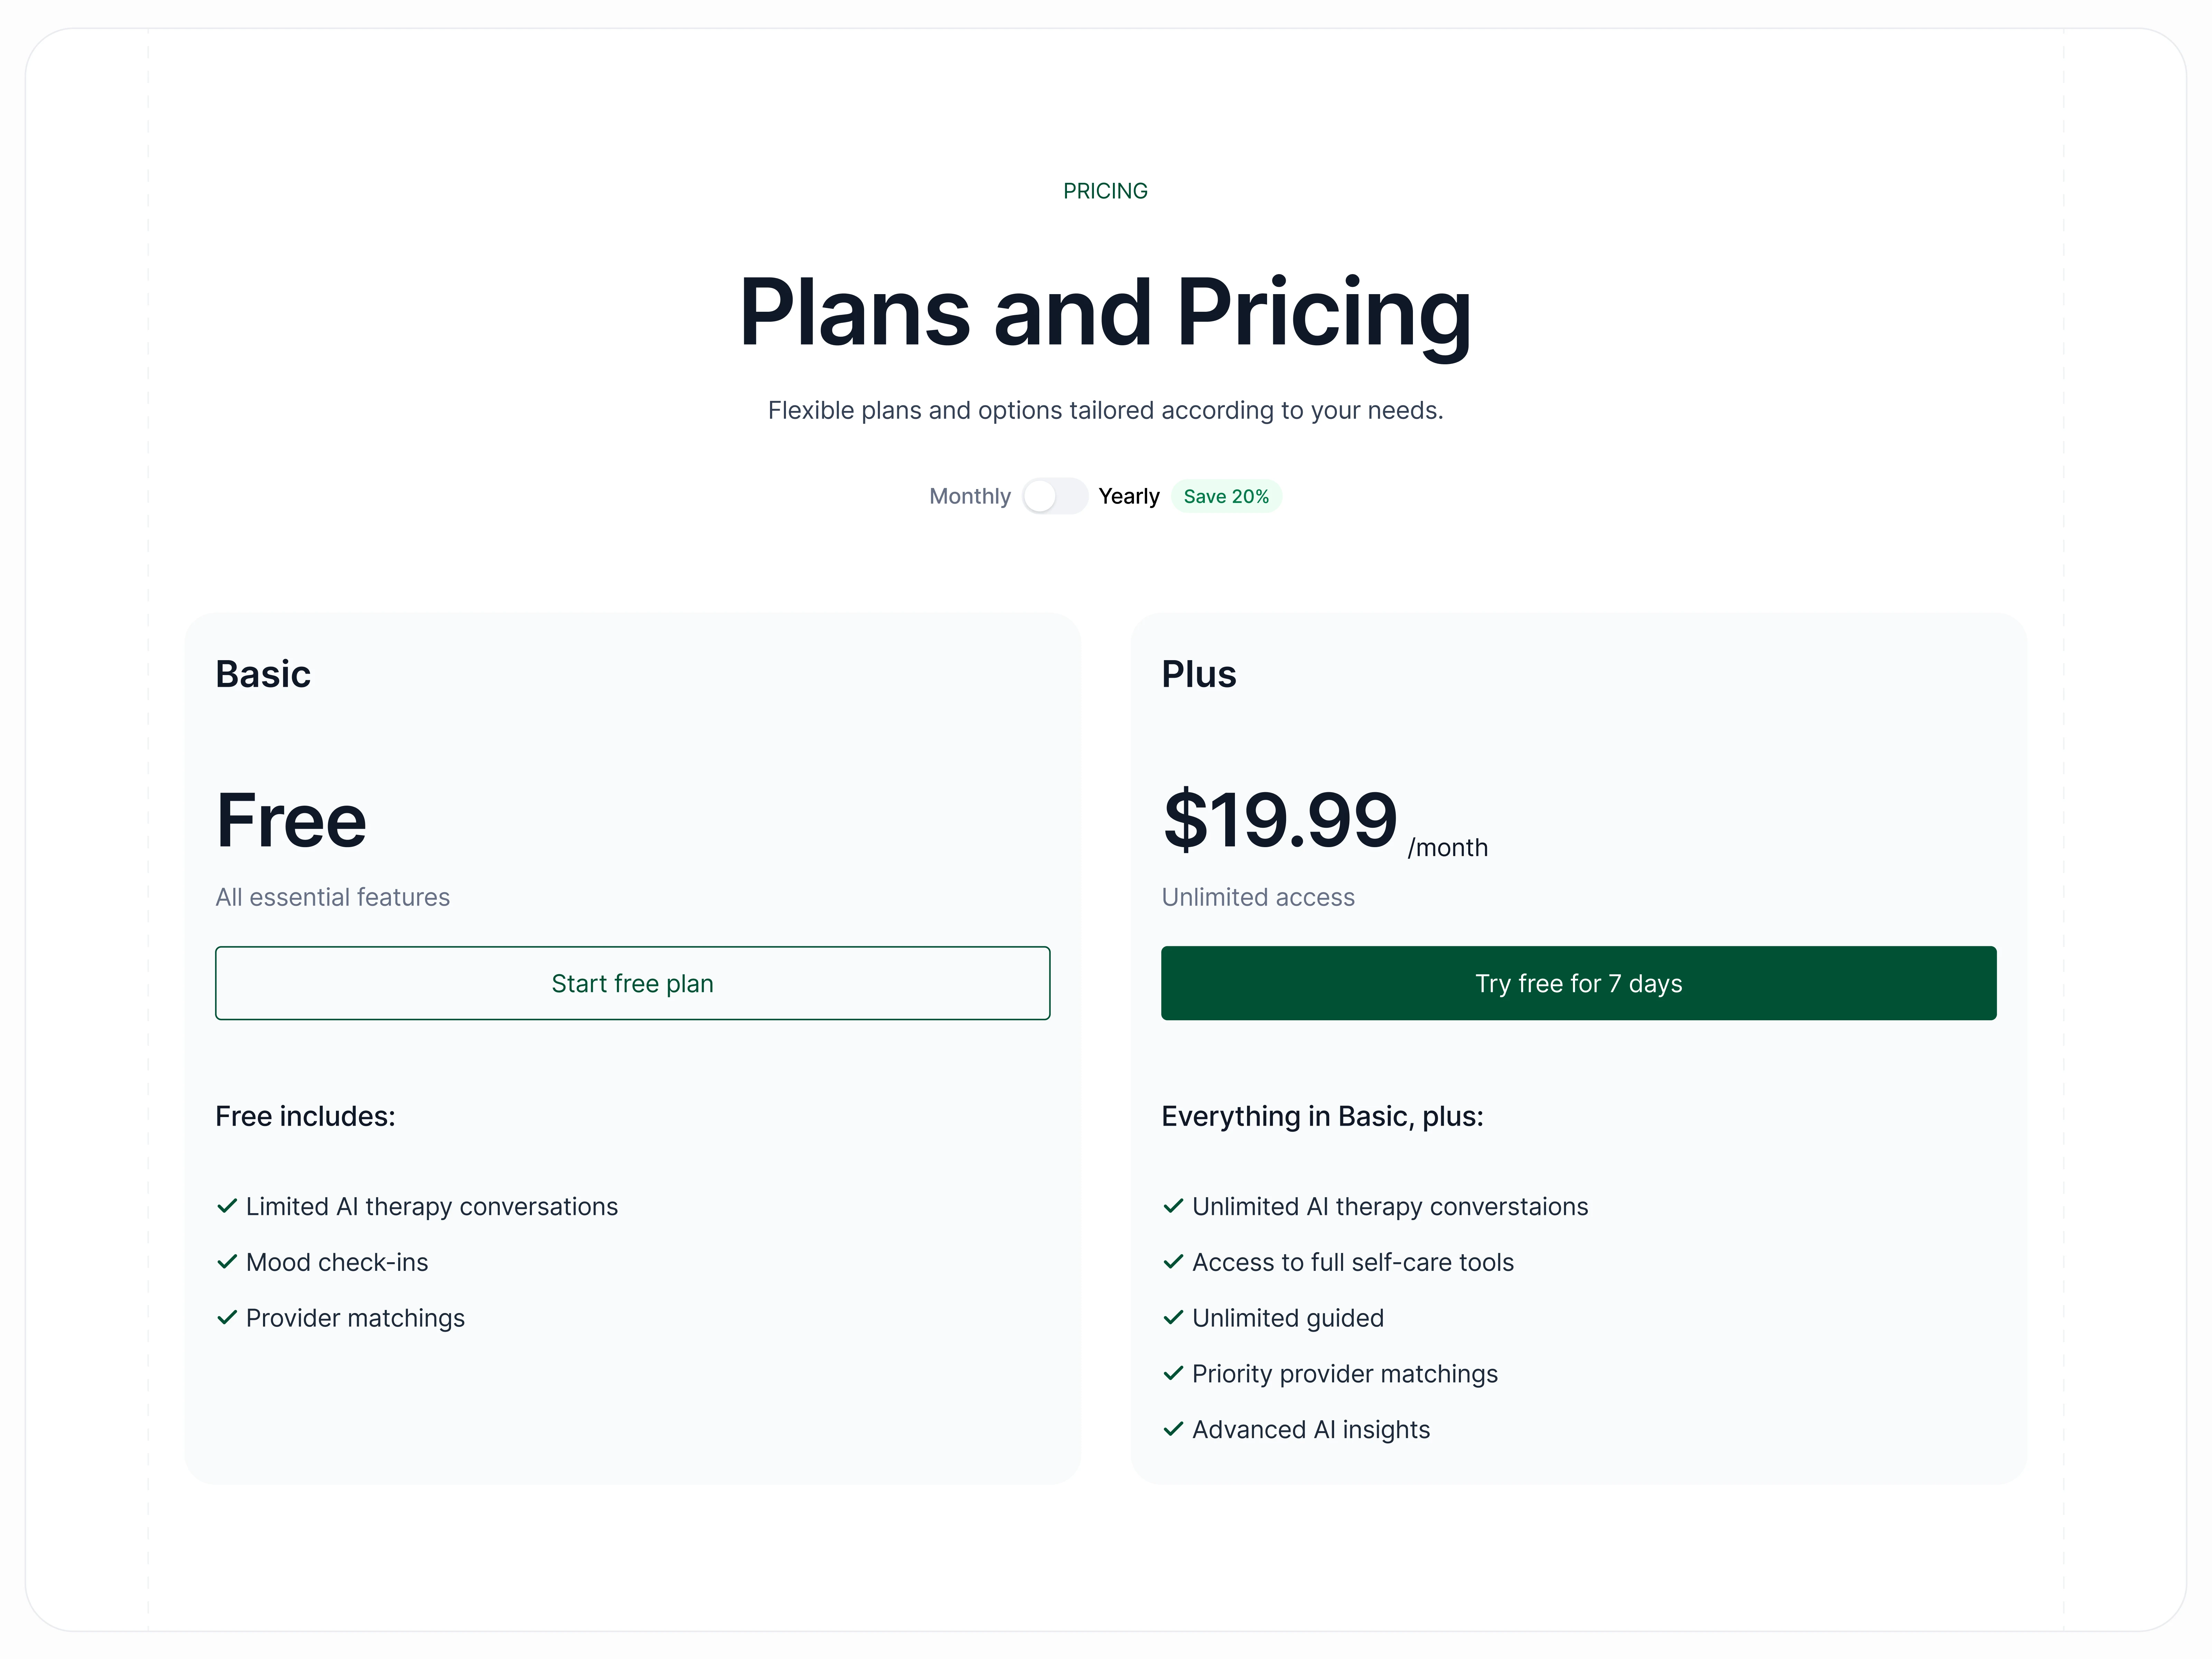Click checkmark beside Access to full self-care tools
Screen dimensions: 2212x1659
click(1173, 1262)
